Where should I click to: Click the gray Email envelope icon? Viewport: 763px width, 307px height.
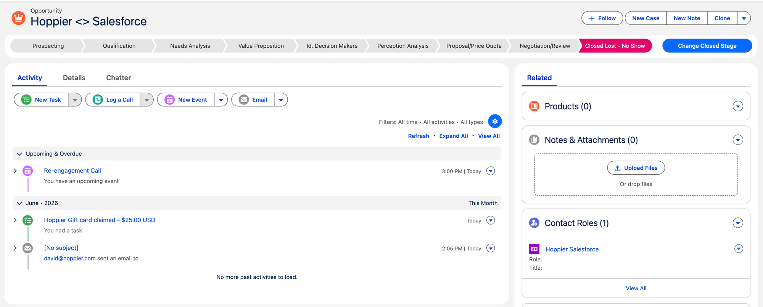point(244,100)
